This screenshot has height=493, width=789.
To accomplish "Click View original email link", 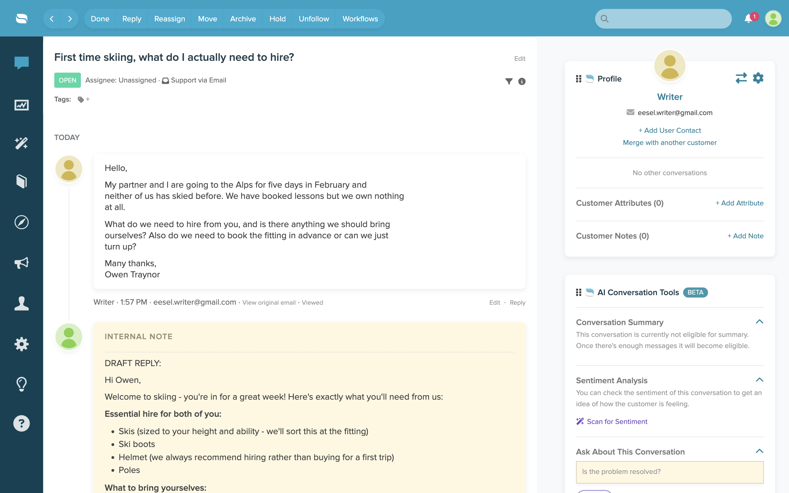I will click(269, 303).
